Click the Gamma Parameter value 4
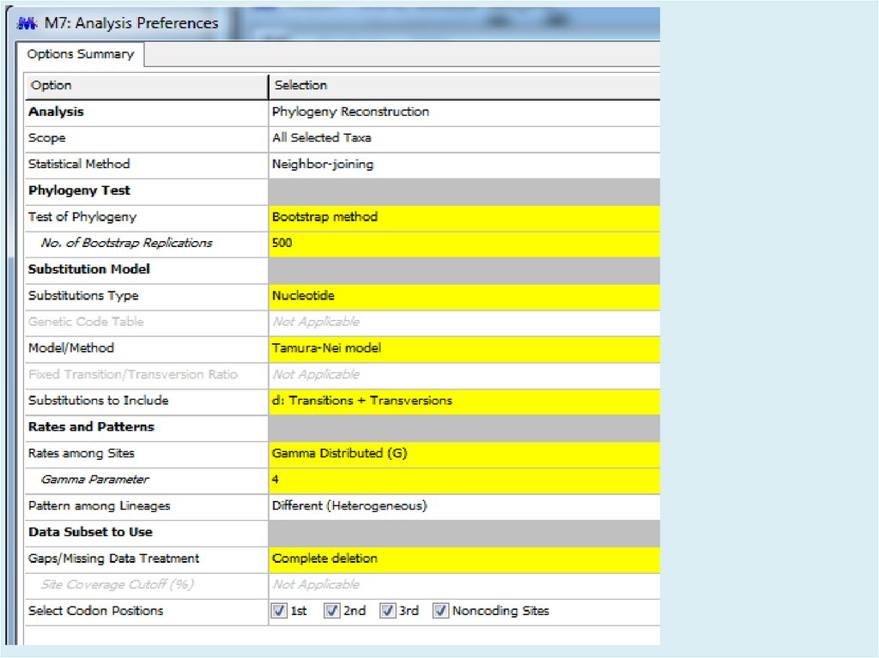The height and width of the screenshot is (658, 879). tap(464, 480)
